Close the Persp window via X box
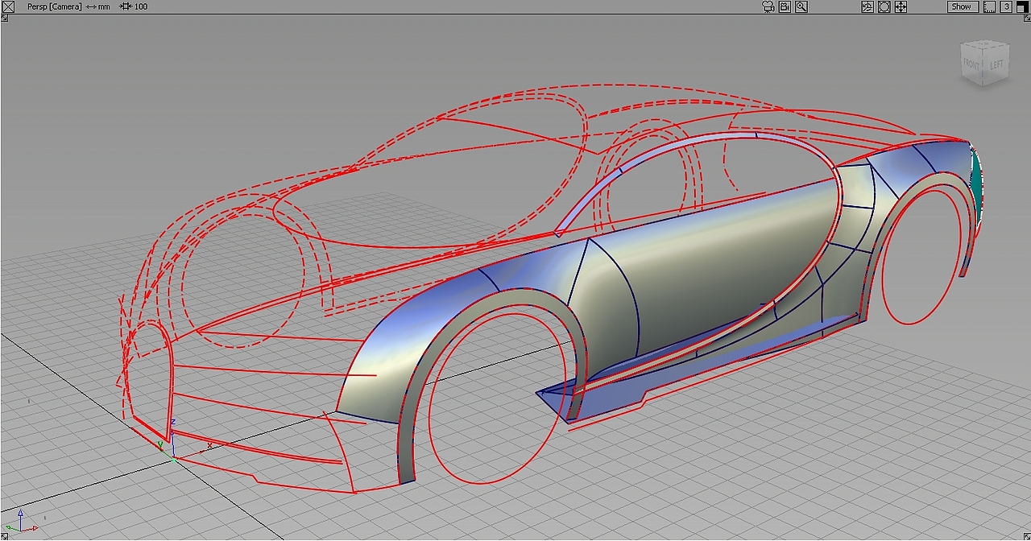This screenshot has height=541, width=1031. pyautogui.click(x=8, y=6)
